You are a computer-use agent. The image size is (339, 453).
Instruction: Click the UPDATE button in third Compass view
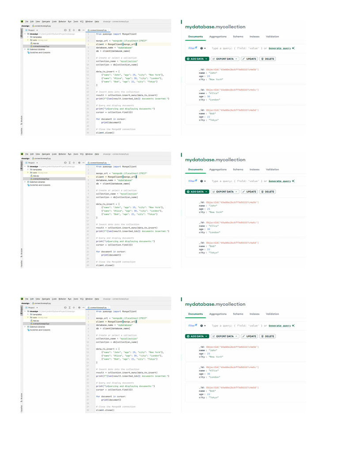pyautogui.click(x=249, y=336)
